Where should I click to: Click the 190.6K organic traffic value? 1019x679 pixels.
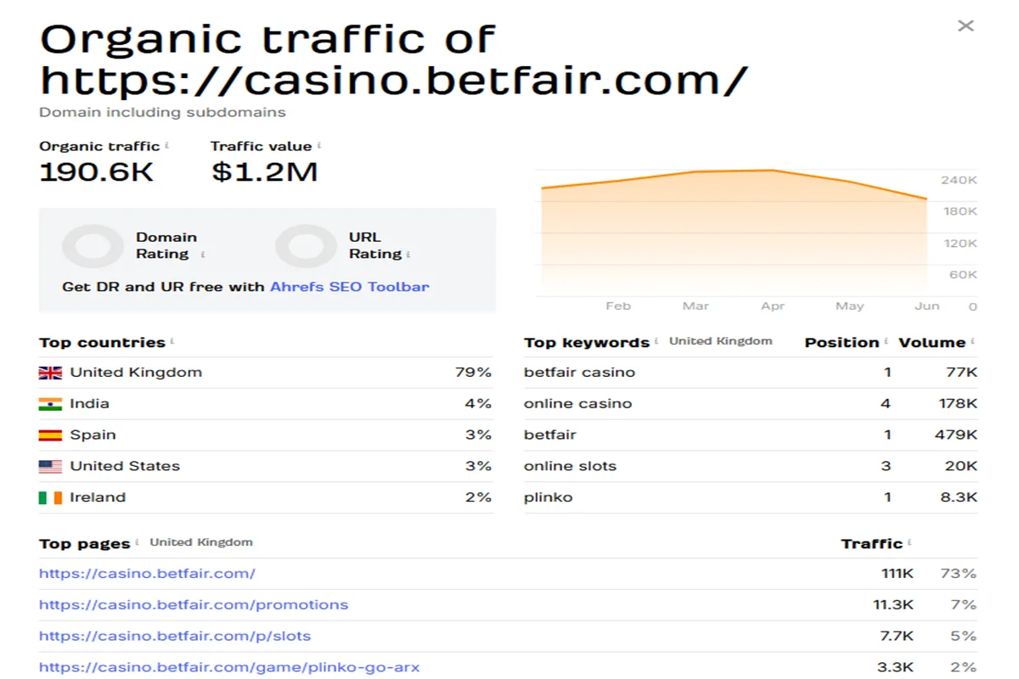97,172
